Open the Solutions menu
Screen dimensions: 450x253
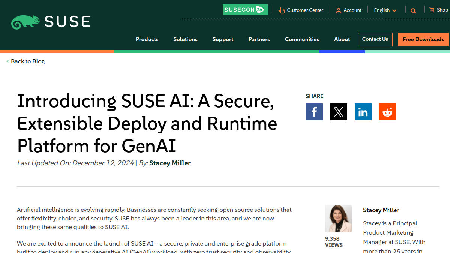click(185, 39)
